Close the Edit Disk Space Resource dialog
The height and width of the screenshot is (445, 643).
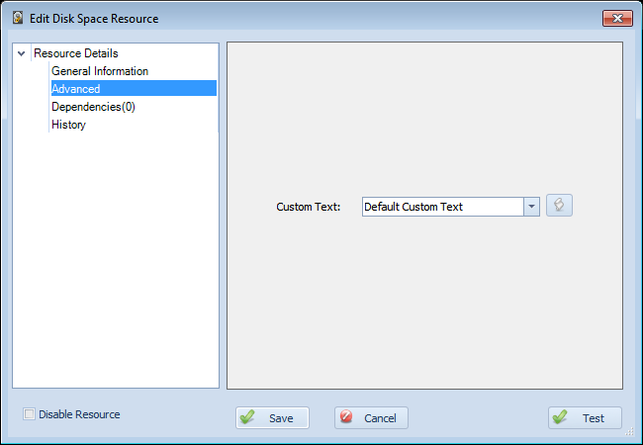coord(617,18)
